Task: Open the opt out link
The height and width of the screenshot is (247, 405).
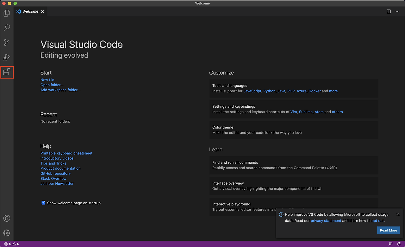Action: [x=378, y=221]
